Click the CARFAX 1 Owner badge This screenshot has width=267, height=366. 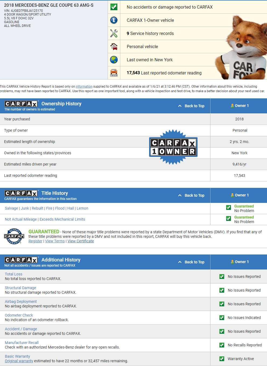tap(173, 147)
